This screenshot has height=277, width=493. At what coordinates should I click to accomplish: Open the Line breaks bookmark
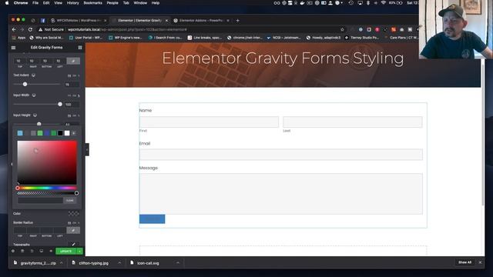[205, 38]
